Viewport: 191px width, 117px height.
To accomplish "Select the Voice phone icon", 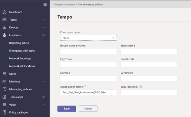I will click(x=5, y=105).
